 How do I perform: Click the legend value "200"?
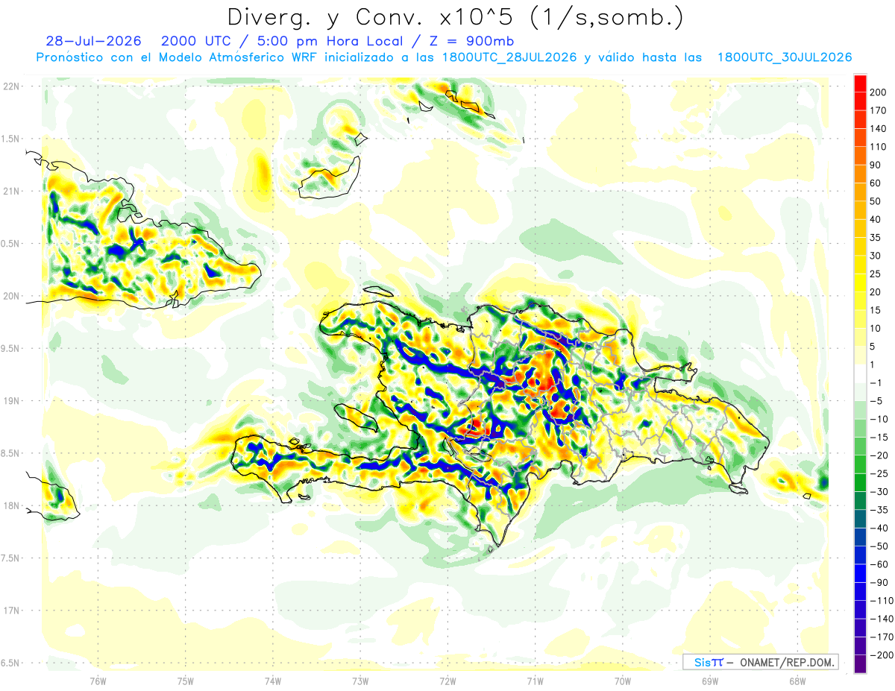[x=878, y=92]
